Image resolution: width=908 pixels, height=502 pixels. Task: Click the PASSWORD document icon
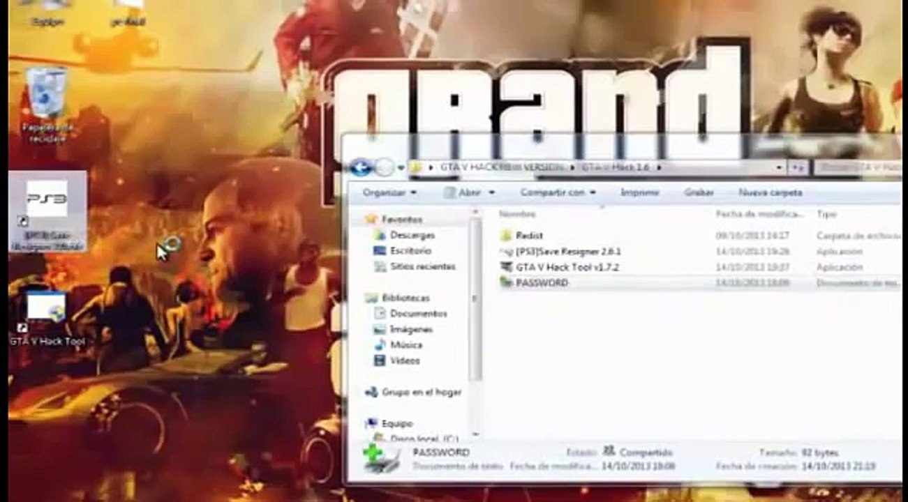pyautogui.click(x=506, y=282)
